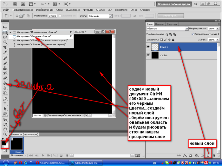The height and width of the screenshot is (166, 222).
Task: Open the Фильтр menu
Action: 83,10
